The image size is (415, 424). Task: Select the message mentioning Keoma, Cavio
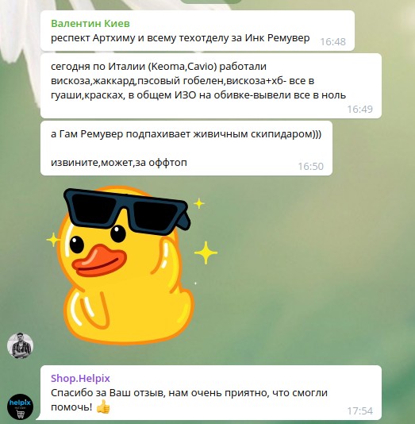click(x=211, y=86)
